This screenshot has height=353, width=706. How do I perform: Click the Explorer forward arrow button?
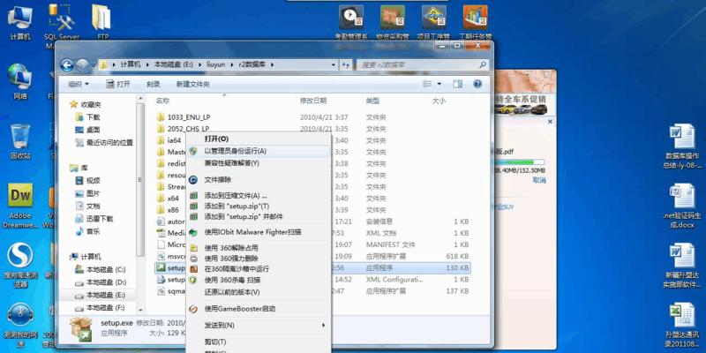tap(81, 65)
